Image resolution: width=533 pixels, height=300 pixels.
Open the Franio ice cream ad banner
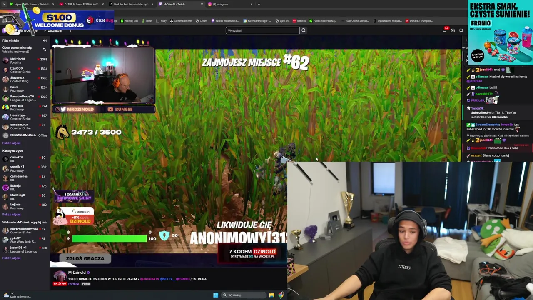(500, 32)
